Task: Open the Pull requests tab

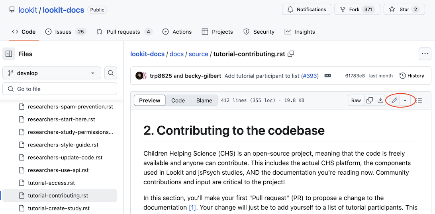Action: [x=124, y=32]
